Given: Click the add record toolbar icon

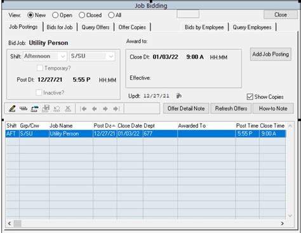Looking at the screenshot, I should pos(23,108).
